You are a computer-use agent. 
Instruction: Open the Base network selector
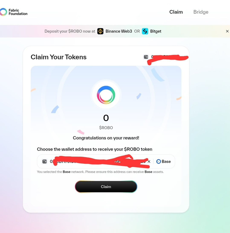click(x=164, y=161)
